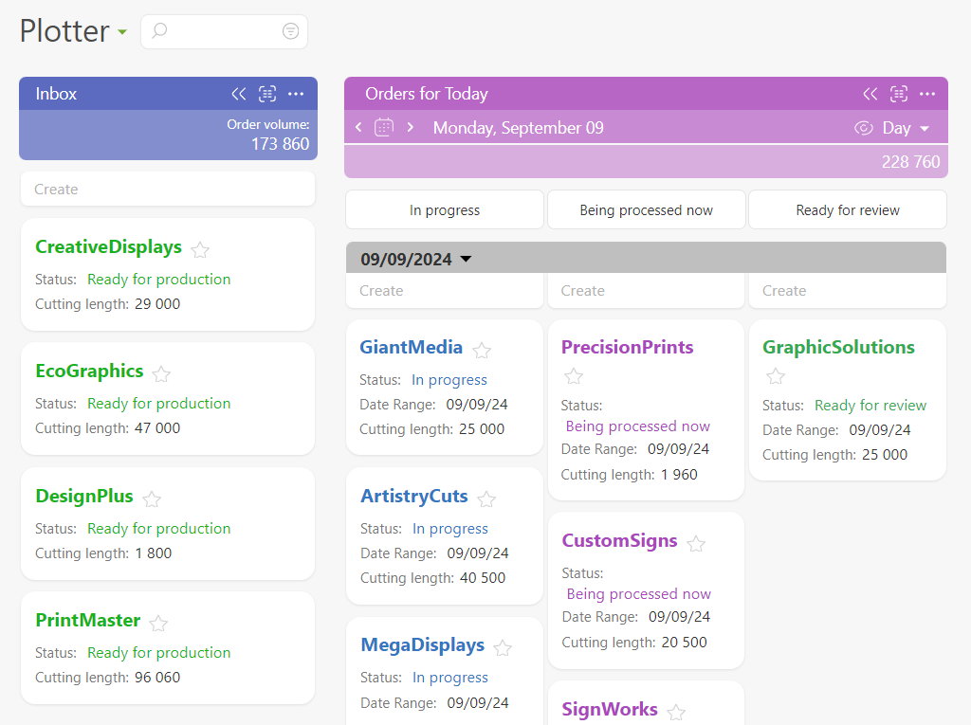
Task: Click Create under Ready for review column
Action: point(848,290)
